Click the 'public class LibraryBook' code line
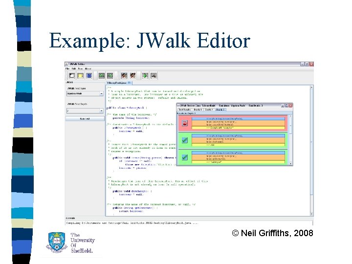The image size is (352, 264). click(x=127, y=108)
